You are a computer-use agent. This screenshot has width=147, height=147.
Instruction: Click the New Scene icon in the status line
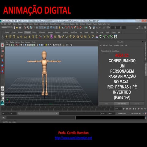[14, 28]
